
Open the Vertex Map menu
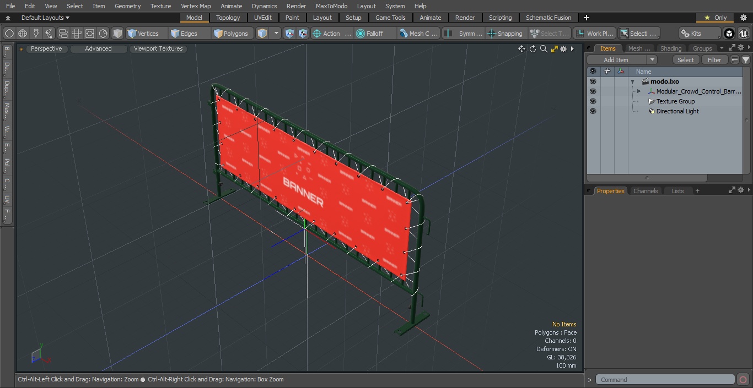[x=196, y=6]
